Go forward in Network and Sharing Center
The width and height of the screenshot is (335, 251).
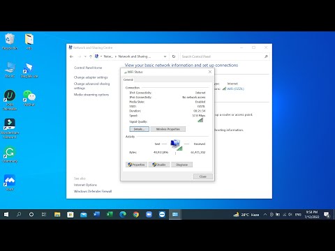[80, 56]
